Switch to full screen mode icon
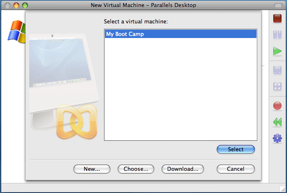Screen dimensions: 287x193 pos(277,70)
